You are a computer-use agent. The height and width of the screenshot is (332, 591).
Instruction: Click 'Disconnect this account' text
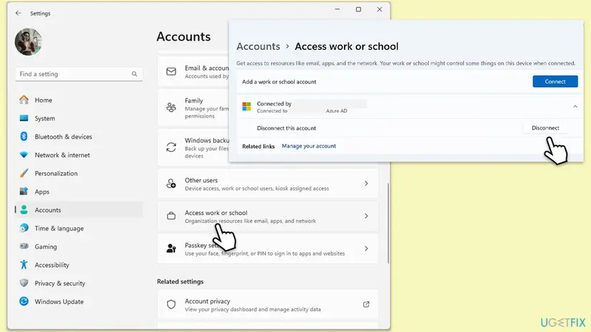pyautogui.click(x=286, y=128)
